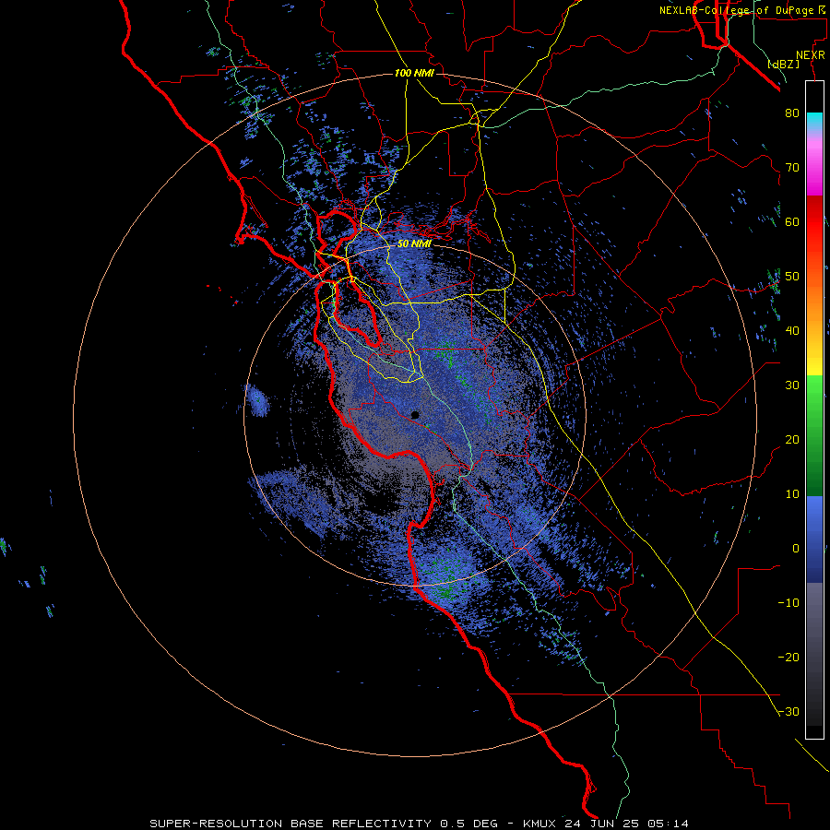Click the -20 value on the dBZ scale
The height and width of the screenshot is (830, 830).
pyautogui.click(x=788, y=658)
